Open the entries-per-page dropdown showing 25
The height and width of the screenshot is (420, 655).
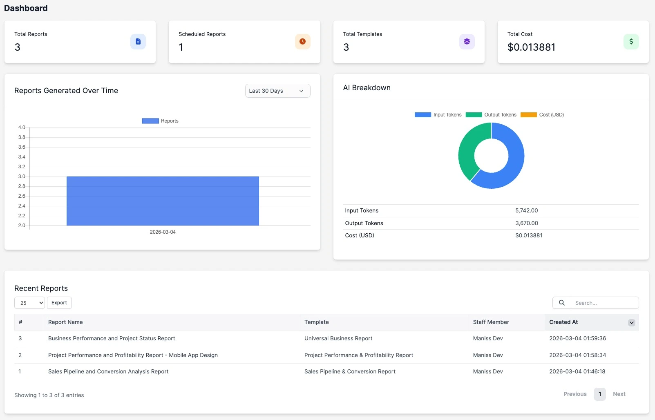[29, 303]
